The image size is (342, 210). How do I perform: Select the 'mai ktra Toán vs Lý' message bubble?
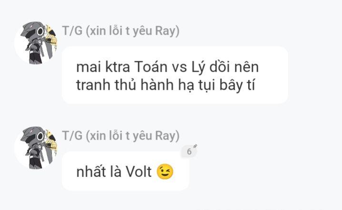pos(175,75)
